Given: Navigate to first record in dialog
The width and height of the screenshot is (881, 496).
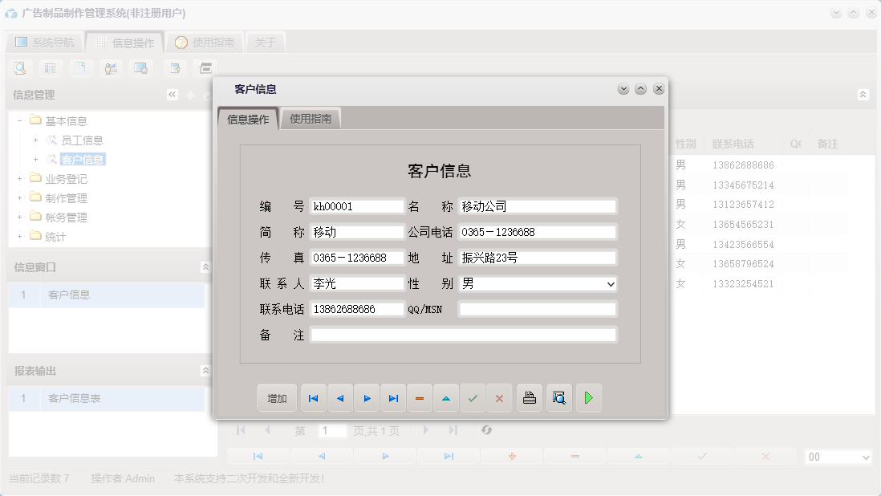Looking at the screenshot, I should point(313,397).
